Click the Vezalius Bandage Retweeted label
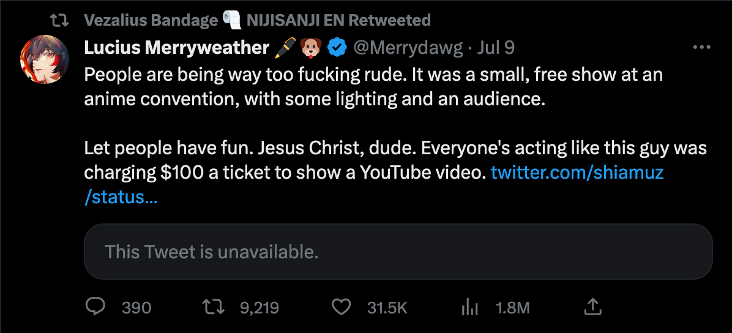The width and height of the screenshot is (732, 333). (257, 20)
